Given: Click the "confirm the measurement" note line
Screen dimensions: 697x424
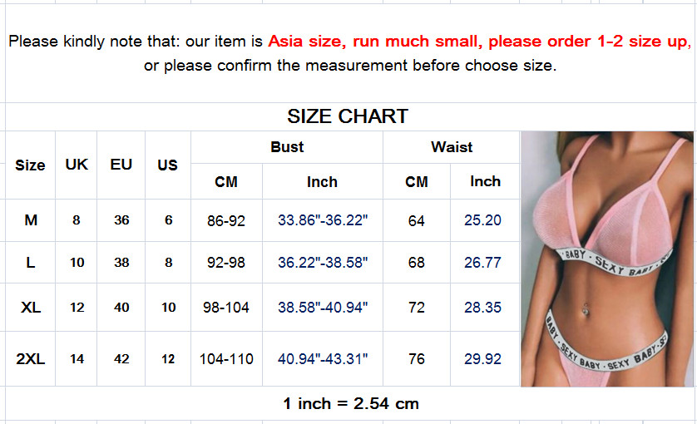Looking at the screenshot, I should (x=350, y=66).
